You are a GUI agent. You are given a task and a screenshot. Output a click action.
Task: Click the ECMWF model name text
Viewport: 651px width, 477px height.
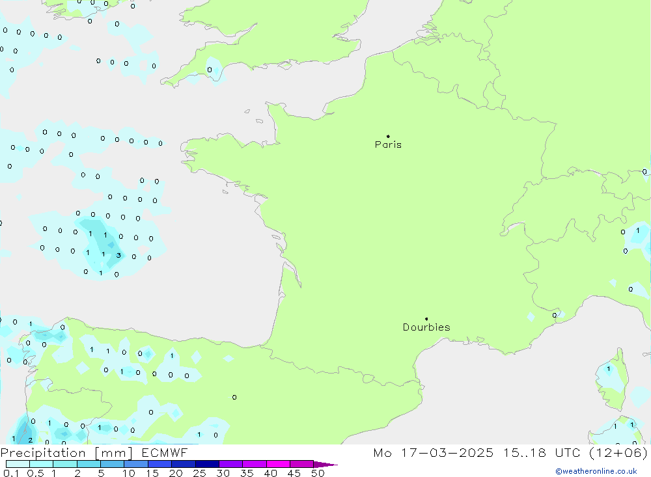point(165,452)
